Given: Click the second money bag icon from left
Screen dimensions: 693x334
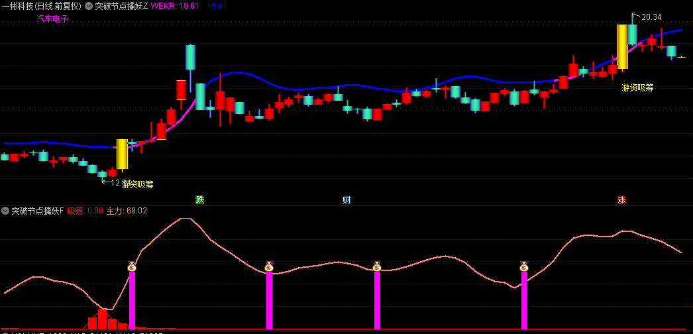Looking at the screenshot, I should click(x=269, y=266).
